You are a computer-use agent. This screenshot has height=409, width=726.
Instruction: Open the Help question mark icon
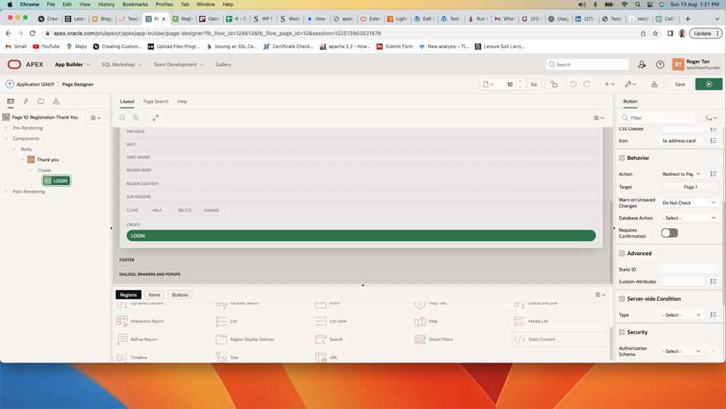coord(660,65)
